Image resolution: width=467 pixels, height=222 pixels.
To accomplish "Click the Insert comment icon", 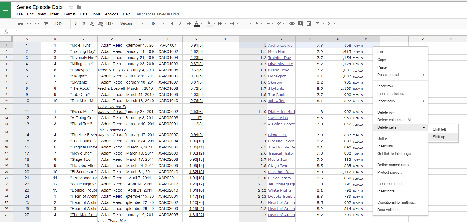I will (x=300, y=23).
